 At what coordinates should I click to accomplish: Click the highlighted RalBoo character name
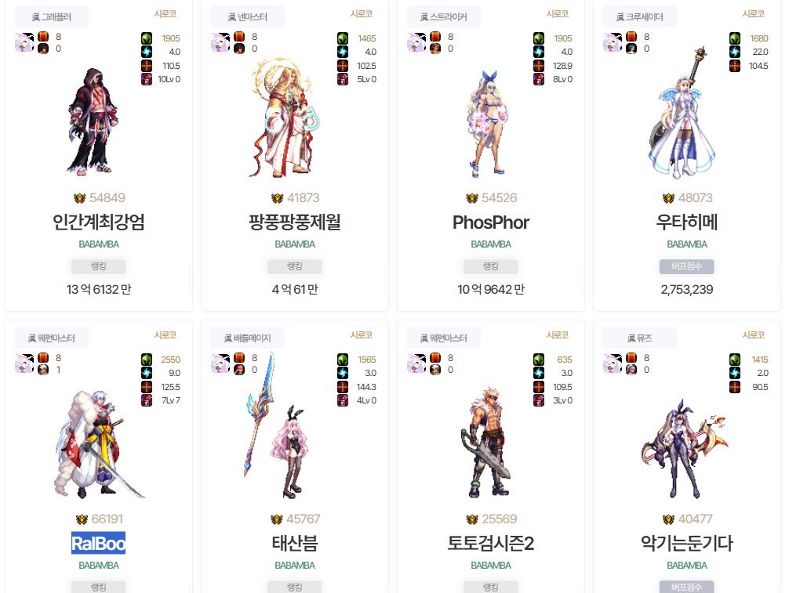pos(99,543)
